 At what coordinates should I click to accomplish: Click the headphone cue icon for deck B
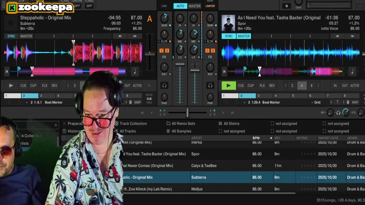point(210,85)
